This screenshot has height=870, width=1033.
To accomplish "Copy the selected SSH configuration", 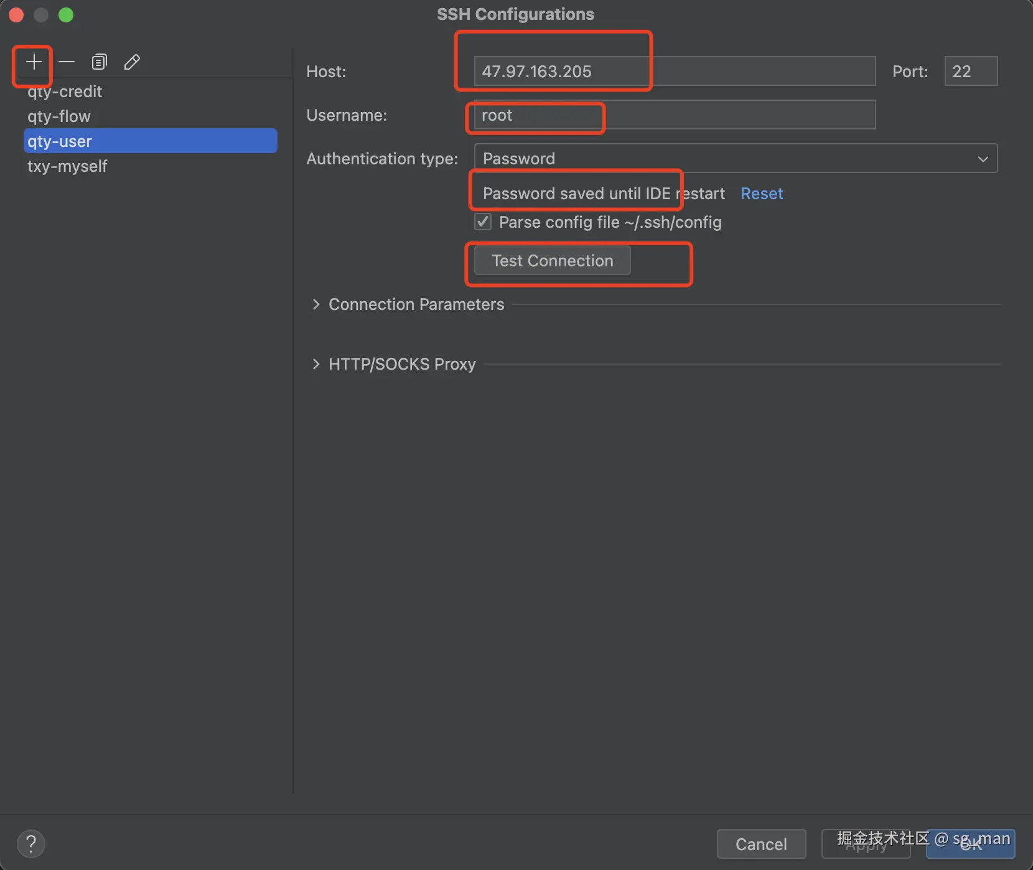I will pos(100,62).
